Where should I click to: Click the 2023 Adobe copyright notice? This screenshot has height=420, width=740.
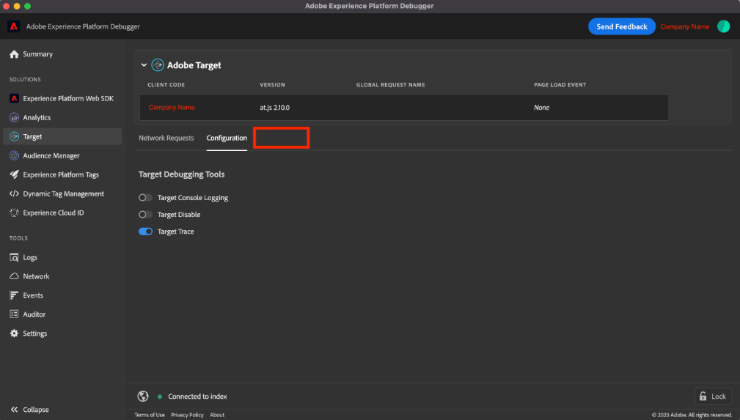pos(692,415)
